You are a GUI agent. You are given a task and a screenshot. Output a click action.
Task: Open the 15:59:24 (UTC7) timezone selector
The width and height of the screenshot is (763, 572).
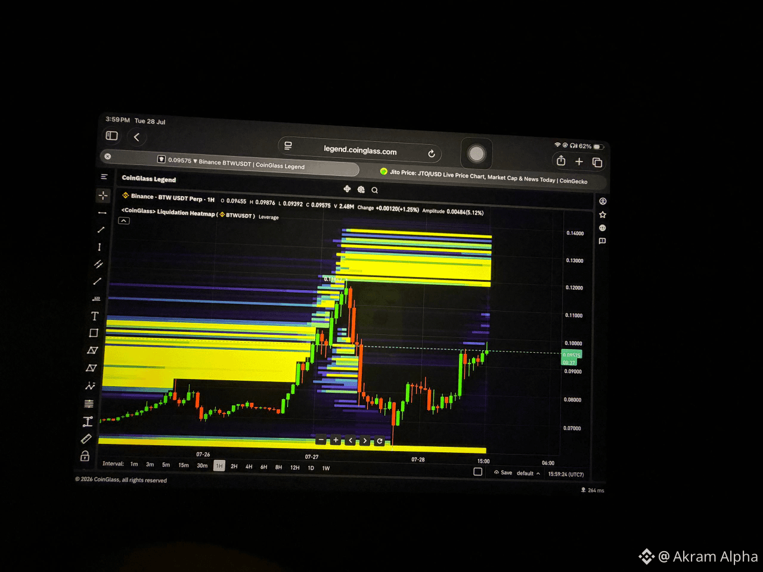(566, 474)
